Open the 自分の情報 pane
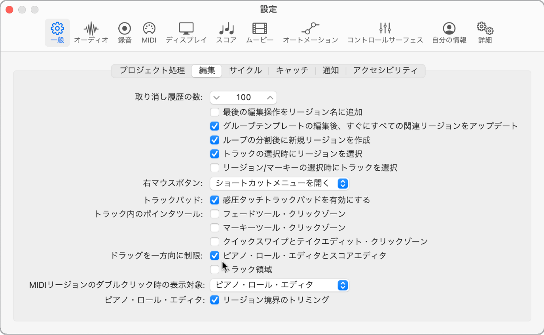The image size is (544, 335). [449, 32]
